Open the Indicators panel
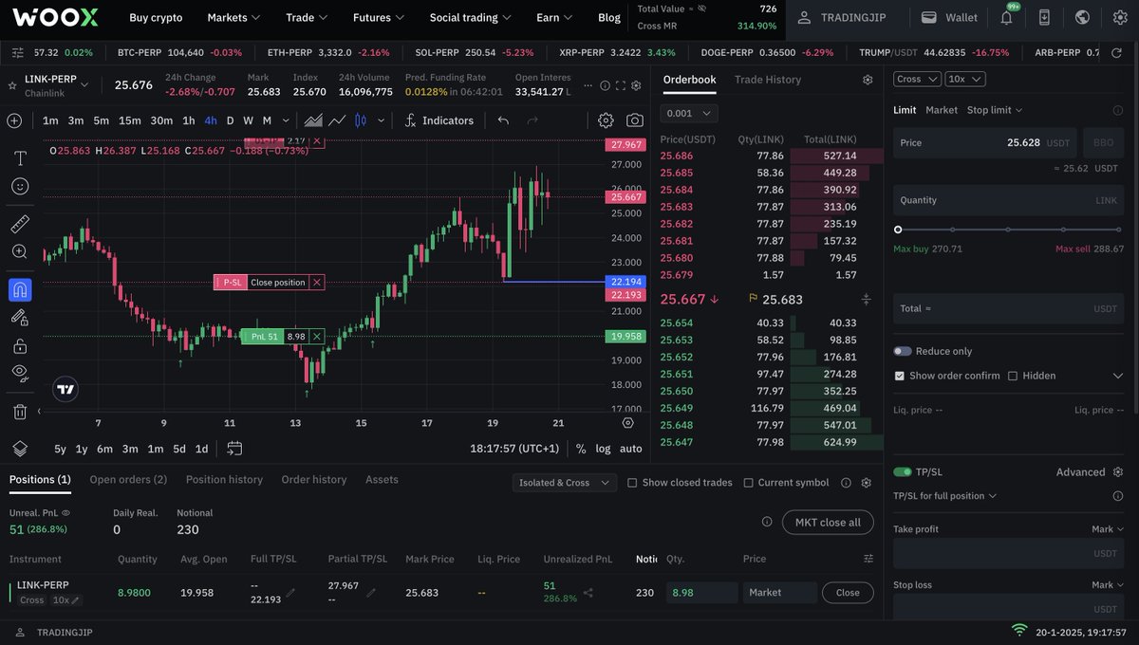This screenshot has height=645, width=1139. (x=439, y=120)
